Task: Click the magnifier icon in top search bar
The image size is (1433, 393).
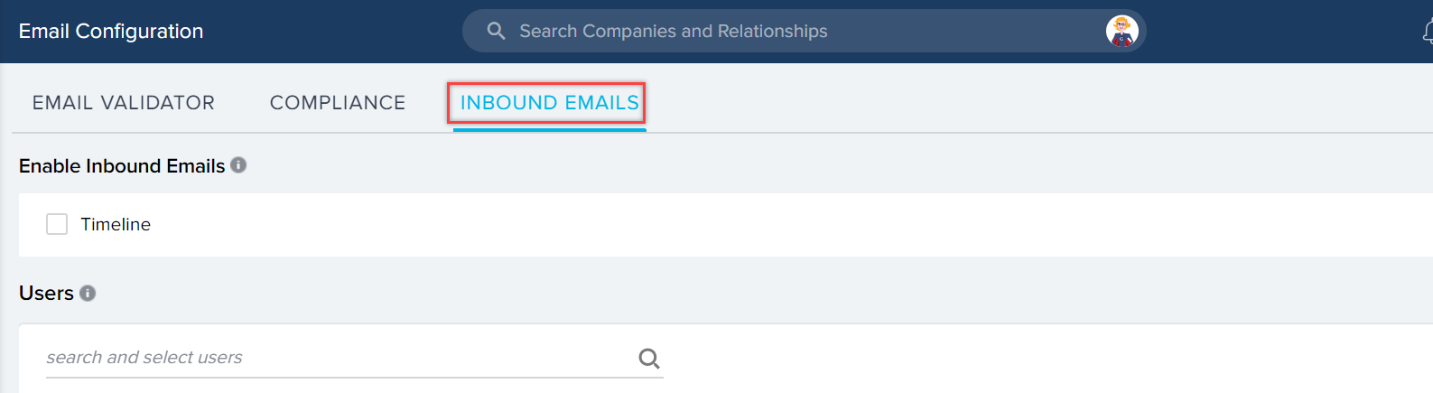Action: point(496,31)
